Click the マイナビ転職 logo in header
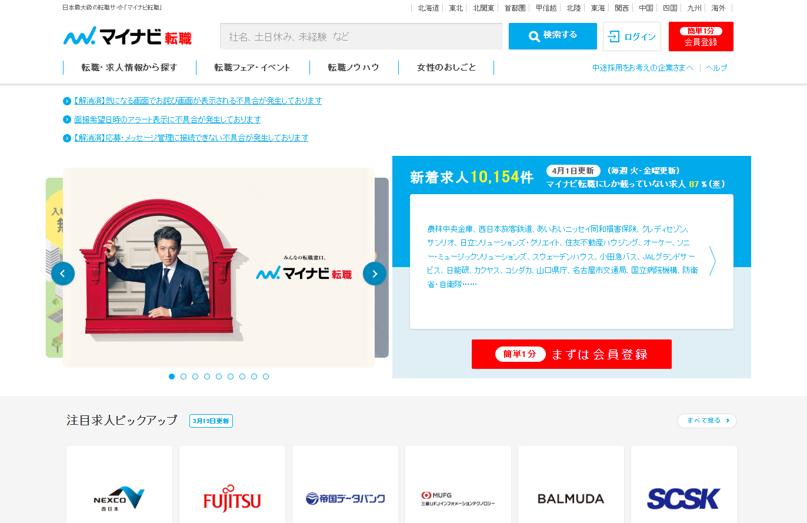This screenshot has width=807, height=523. 128,36
